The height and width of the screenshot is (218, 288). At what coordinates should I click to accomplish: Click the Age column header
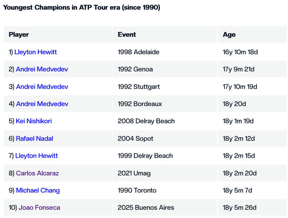point(229,34)
